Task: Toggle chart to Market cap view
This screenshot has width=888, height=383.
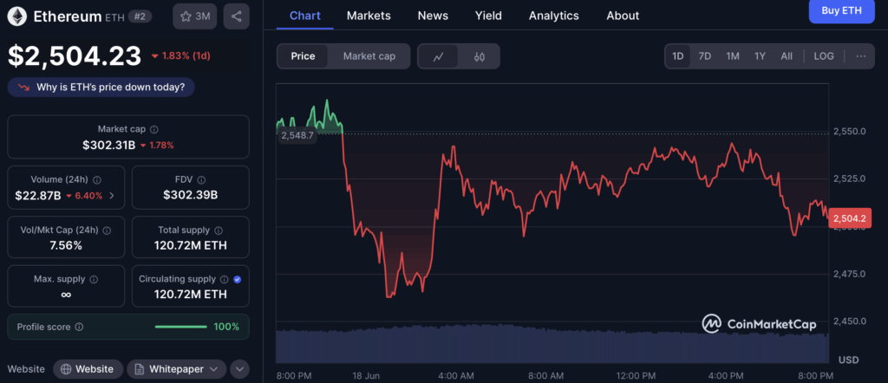Action: 369,56
